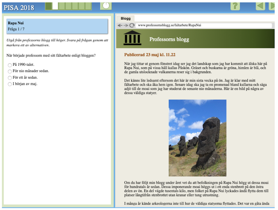Click the browser forward arrow
The image size is (278, 210).
(x=125, y=26)
